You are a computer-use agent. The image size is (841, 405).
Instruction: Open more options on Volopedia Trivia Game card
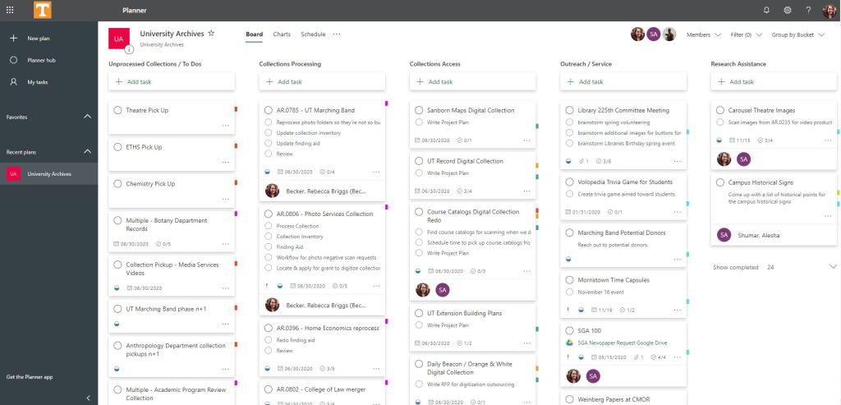click(677, 213)
